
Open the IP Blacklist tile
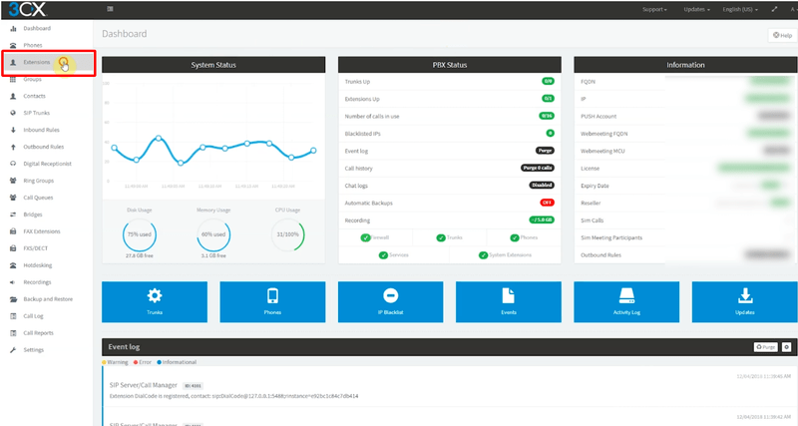(x=390, y=302)
